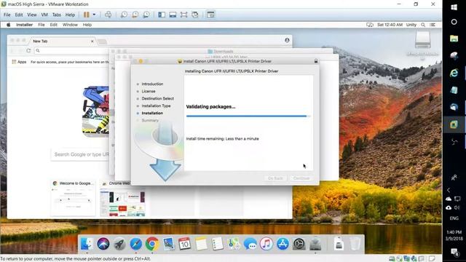Launch Siri from the Dock
The image size is (466, 262).
[x=103, y=245]
